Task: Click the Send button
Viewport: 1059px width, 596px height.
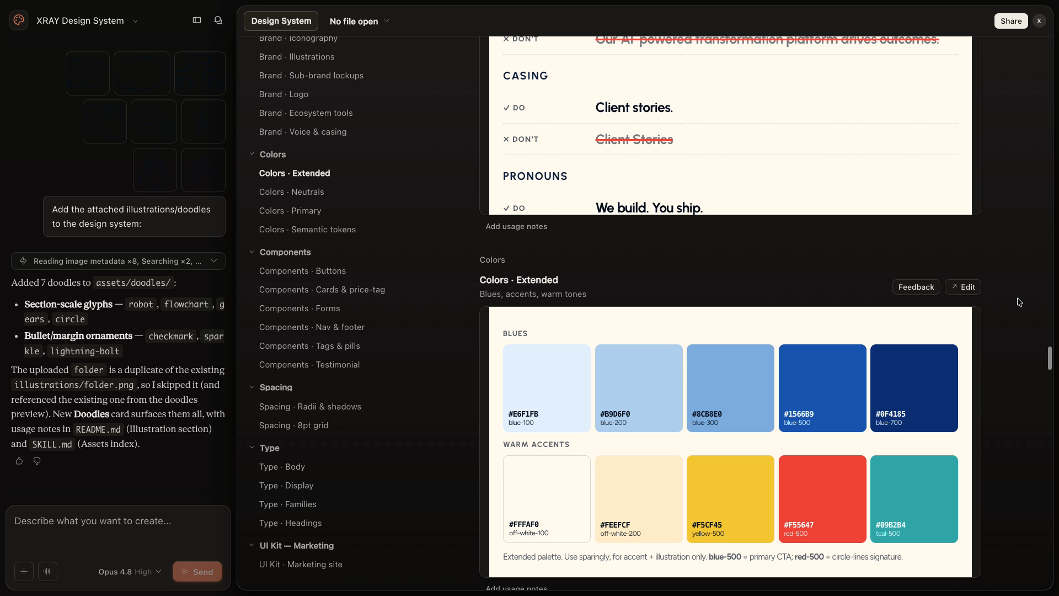Action: coord(197,572)
